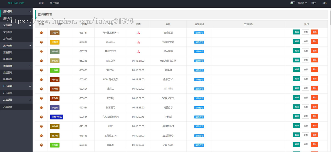Click basketball icon in row 580537
This screenshot has width=331, height=152.
[x=41, y=42]
